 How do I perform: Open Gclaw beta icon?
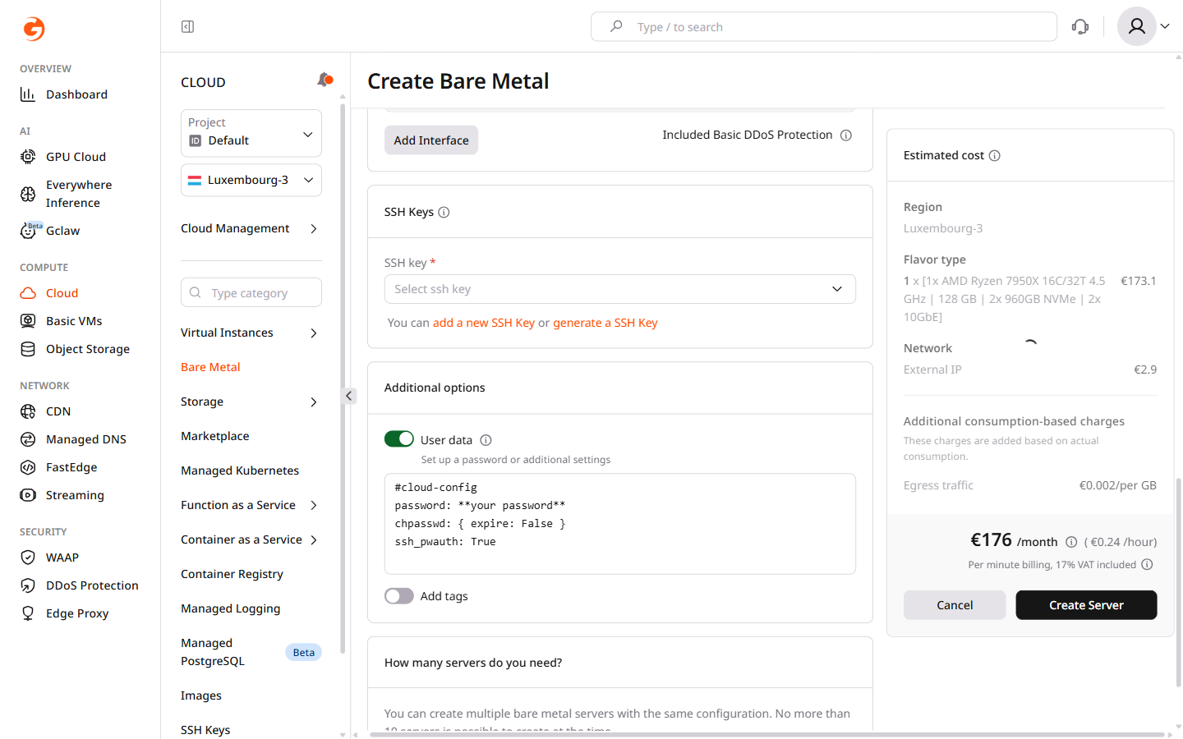point(28,231)
